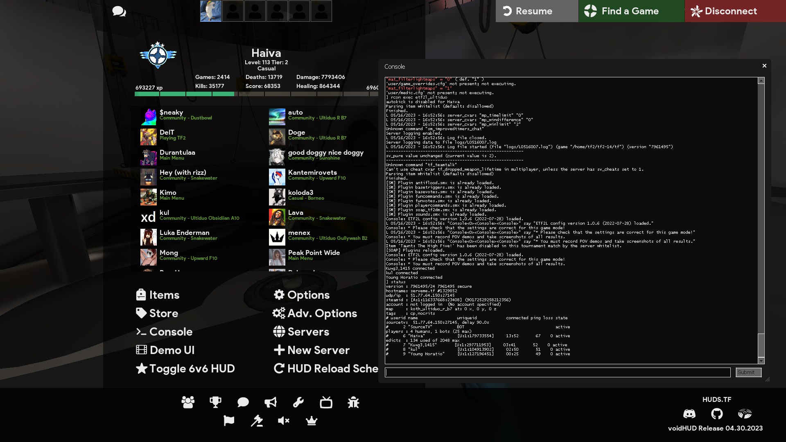Open the Items menu
This screenshot has height=442, width=786.
coord(158,295)
